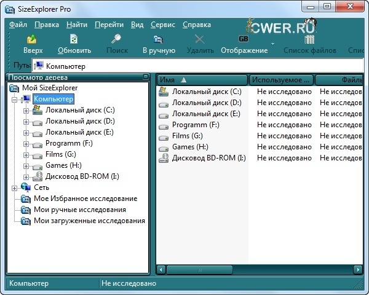369x295 pixels.
Task: Open the Файл menu
Action: (18, 25)
